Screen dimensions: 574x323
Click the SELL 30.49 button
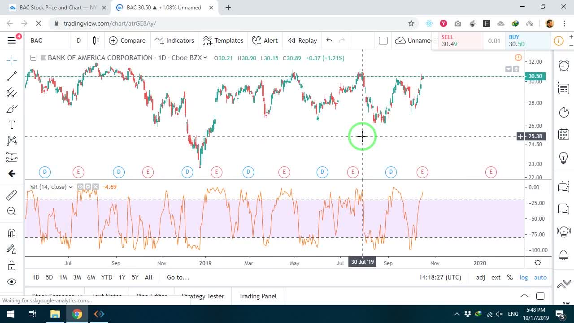(x=457, y=41)
